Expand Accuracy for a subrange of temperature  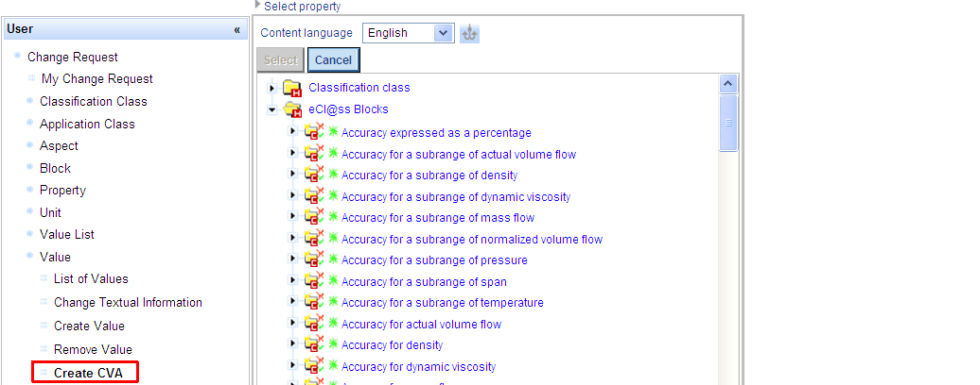(292, 303)
